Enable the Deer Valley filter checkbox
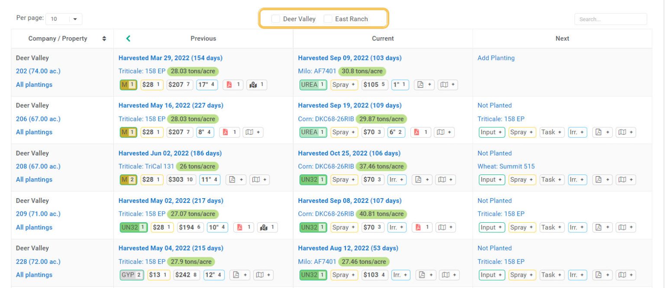 [276, 19]
